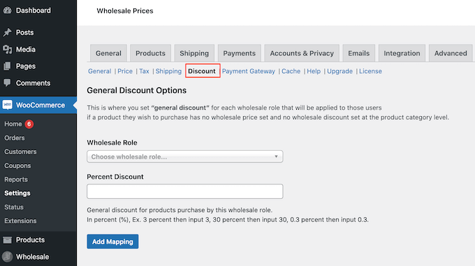Click the red Home notification badge

tap(29, 124)
